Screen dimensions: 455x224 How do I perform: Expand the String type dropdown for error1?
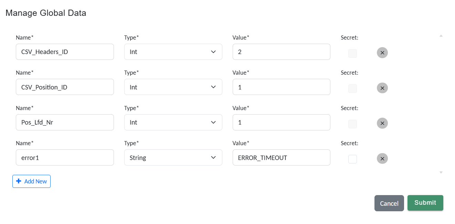173,158
